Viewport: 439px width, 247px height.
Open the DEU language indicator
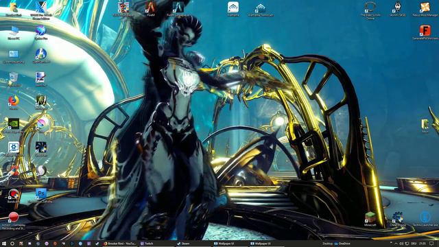tap(413, 244)
